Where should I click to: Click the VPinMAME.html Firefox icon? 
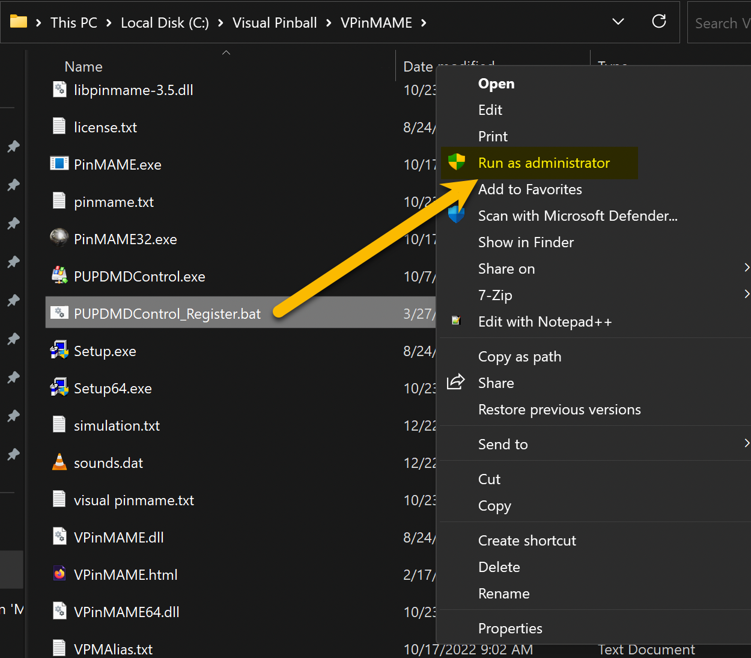(59, 574)
